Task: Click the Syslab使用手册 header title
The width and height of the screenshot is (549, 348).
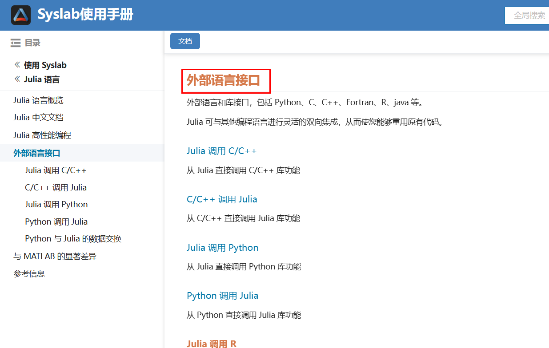Action: tap(85, 15)
